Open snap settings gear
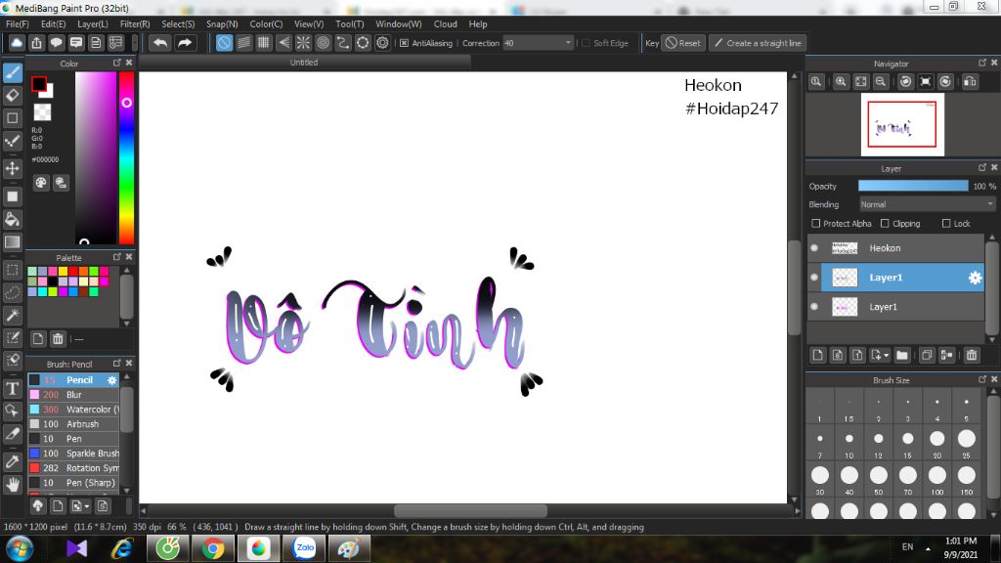Screen dimensions: 1001x563 pyautogui.click(x=382, y=43)
